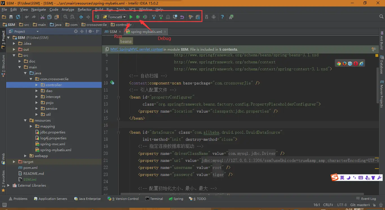Screen dimensions: 385x210
Task: Click the Cut scissors icon
Action: pyautogui.click(x=43, y=17)
